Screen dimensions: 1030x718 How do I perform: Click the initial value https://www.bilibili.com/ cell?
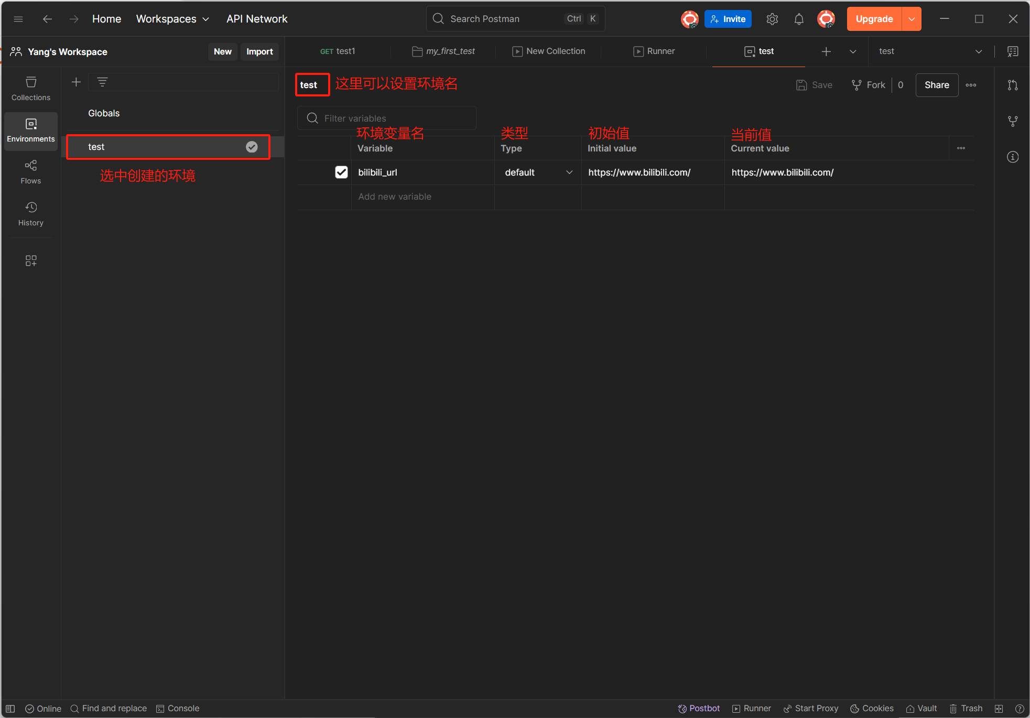click(x=653, y=172)
